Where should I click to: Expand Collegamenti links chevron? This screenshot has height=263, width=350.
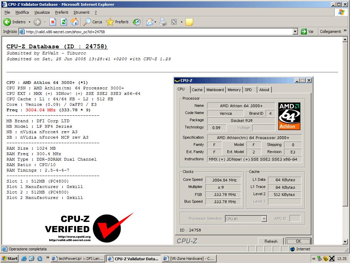click(x=345, y=30)
